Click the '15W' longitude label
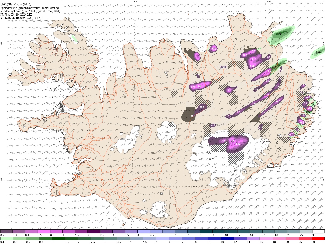Image resolution: width=325 pixels, height=244 pixels. (269, 1)
